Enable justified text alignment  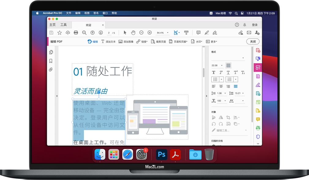coord(236,86)
